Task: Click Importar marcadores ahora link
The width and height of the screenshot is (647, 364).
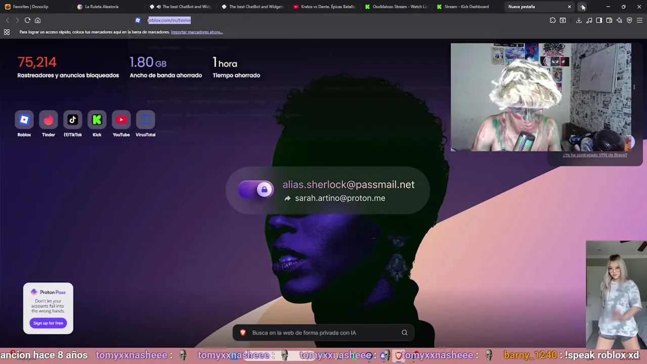Action: tap(197, 32)
